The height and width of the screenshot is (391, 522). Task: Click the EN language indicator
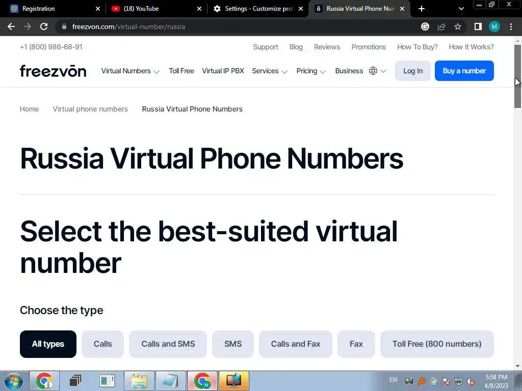(x=393, y=380)
